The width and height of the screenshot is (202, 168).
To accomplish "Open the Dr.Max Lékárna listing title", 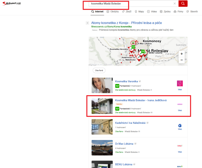I will click(x=124, y=144).
